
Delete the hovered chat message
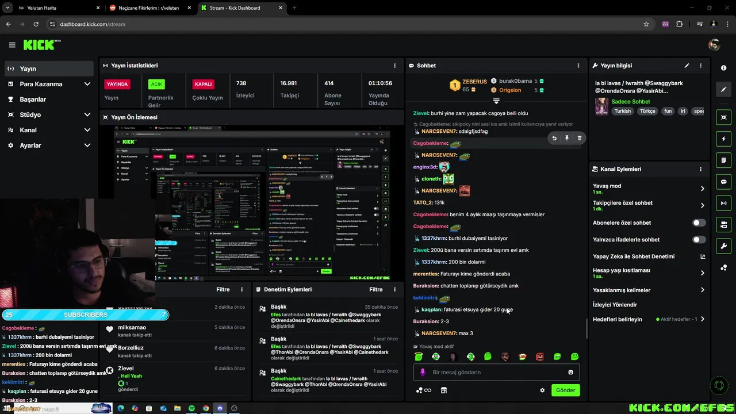[x=579, y=138]
